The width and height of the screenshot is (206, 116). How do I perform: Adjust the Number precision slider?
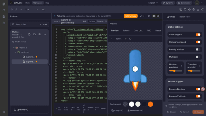click(175, 71)
